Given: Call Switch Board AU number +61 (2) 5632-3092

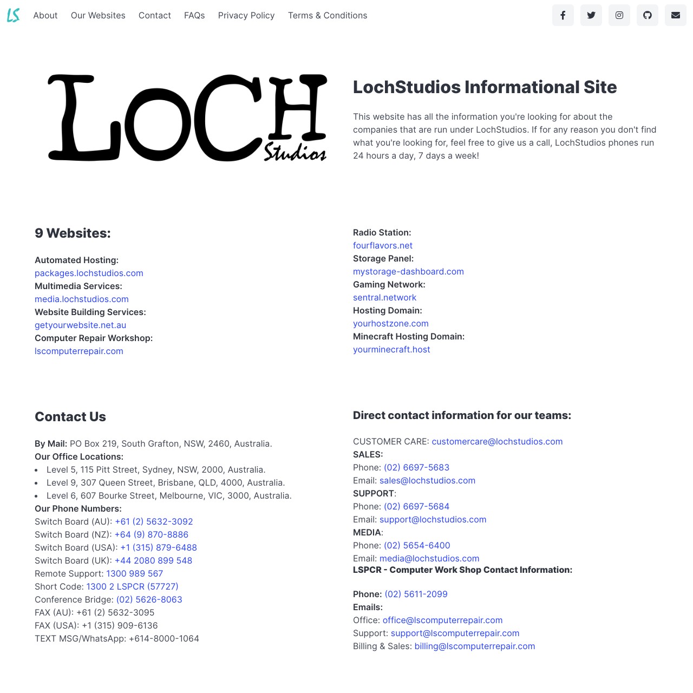Looking at the screenshot, I should coord(154,521).
